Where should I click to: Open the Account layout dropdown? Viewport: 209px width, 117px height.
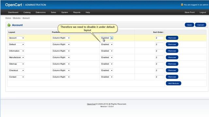click(16, 38)
